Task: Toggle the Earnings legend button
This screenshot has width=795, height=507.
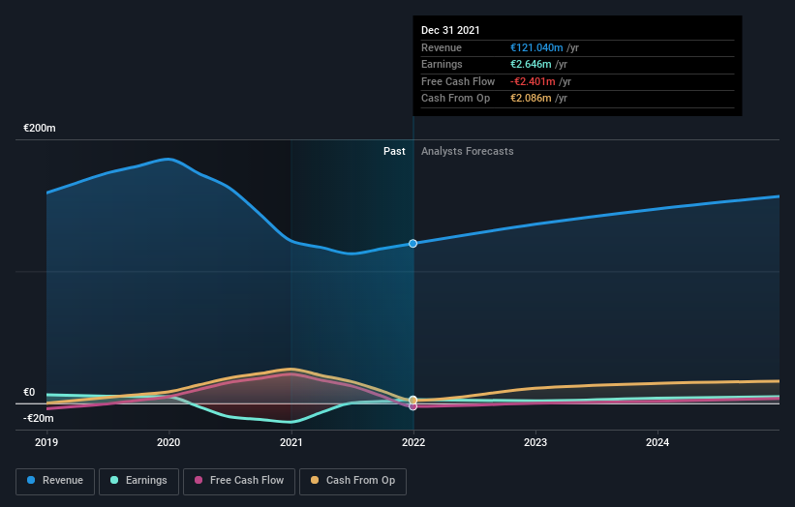Action: coord(138,481)
